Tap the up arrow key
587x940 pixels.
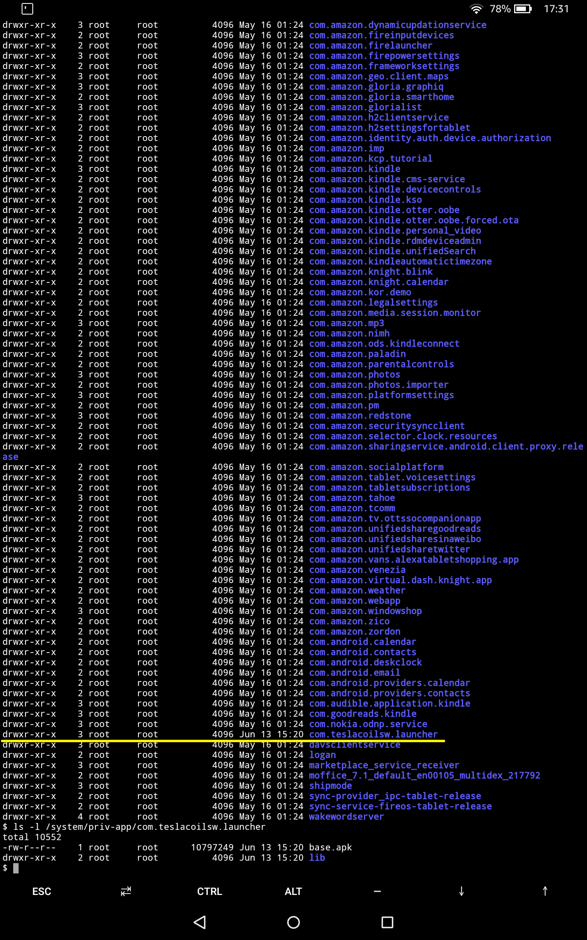click(x=545, y=892)
